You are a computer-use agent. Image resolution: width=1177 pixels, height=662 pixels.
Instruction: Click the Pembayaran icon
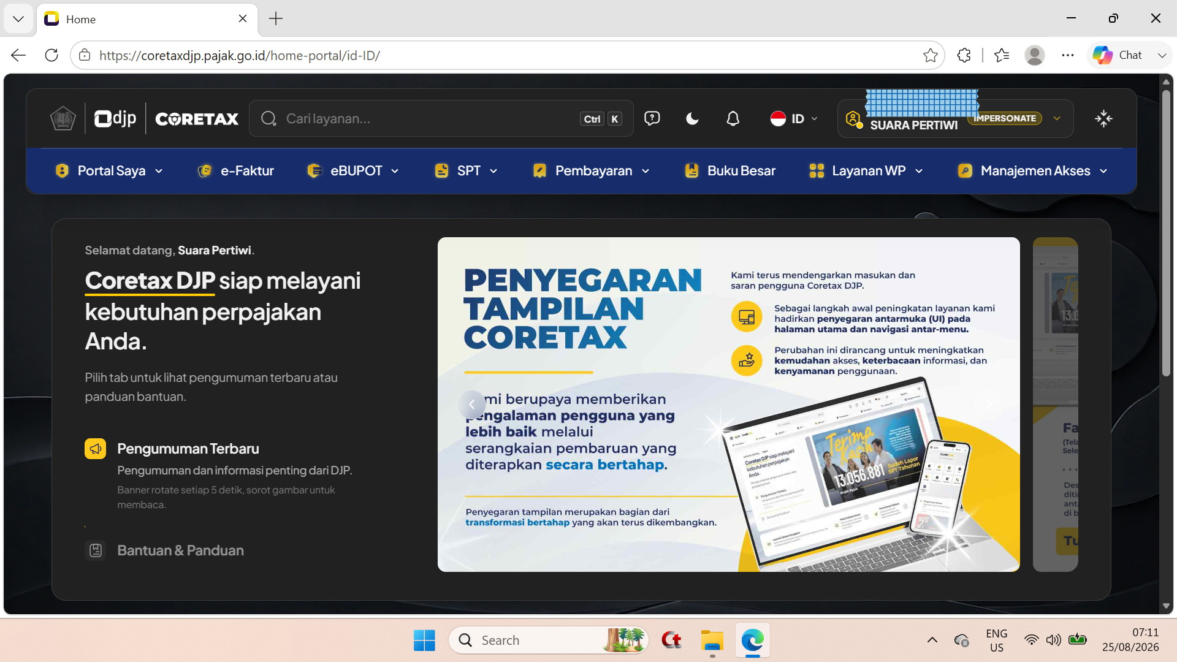coord(539,171)
